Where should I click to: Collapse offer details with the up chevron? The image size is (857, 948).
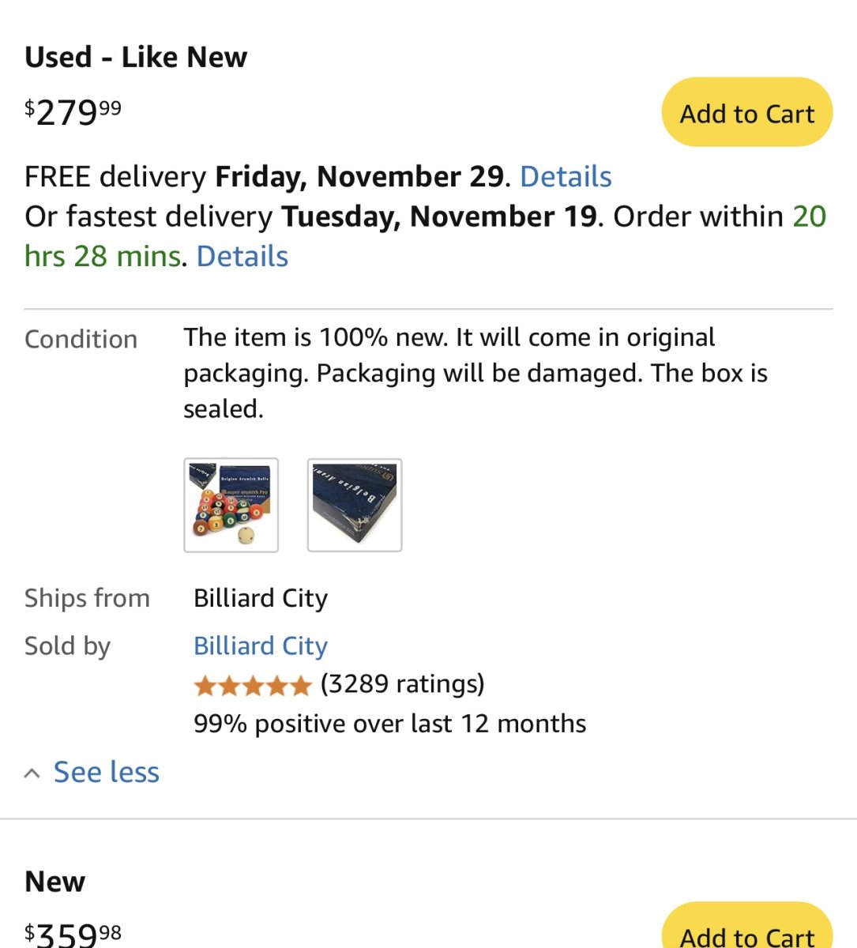coord(32,773)
